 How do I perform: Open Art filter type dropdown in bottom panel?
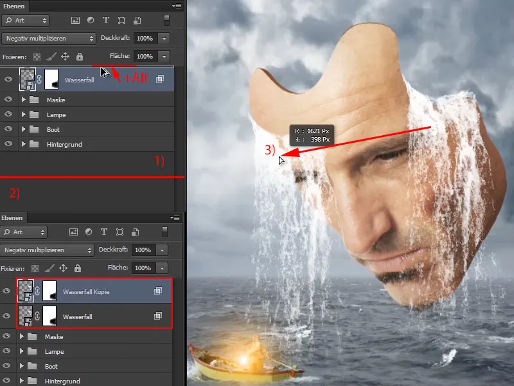pyautogui.click(x=24, y=232)
